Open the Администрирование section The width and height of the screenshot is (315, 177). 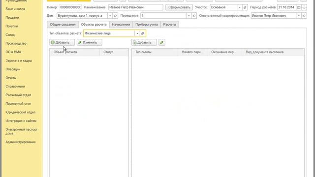click(21, 142)
